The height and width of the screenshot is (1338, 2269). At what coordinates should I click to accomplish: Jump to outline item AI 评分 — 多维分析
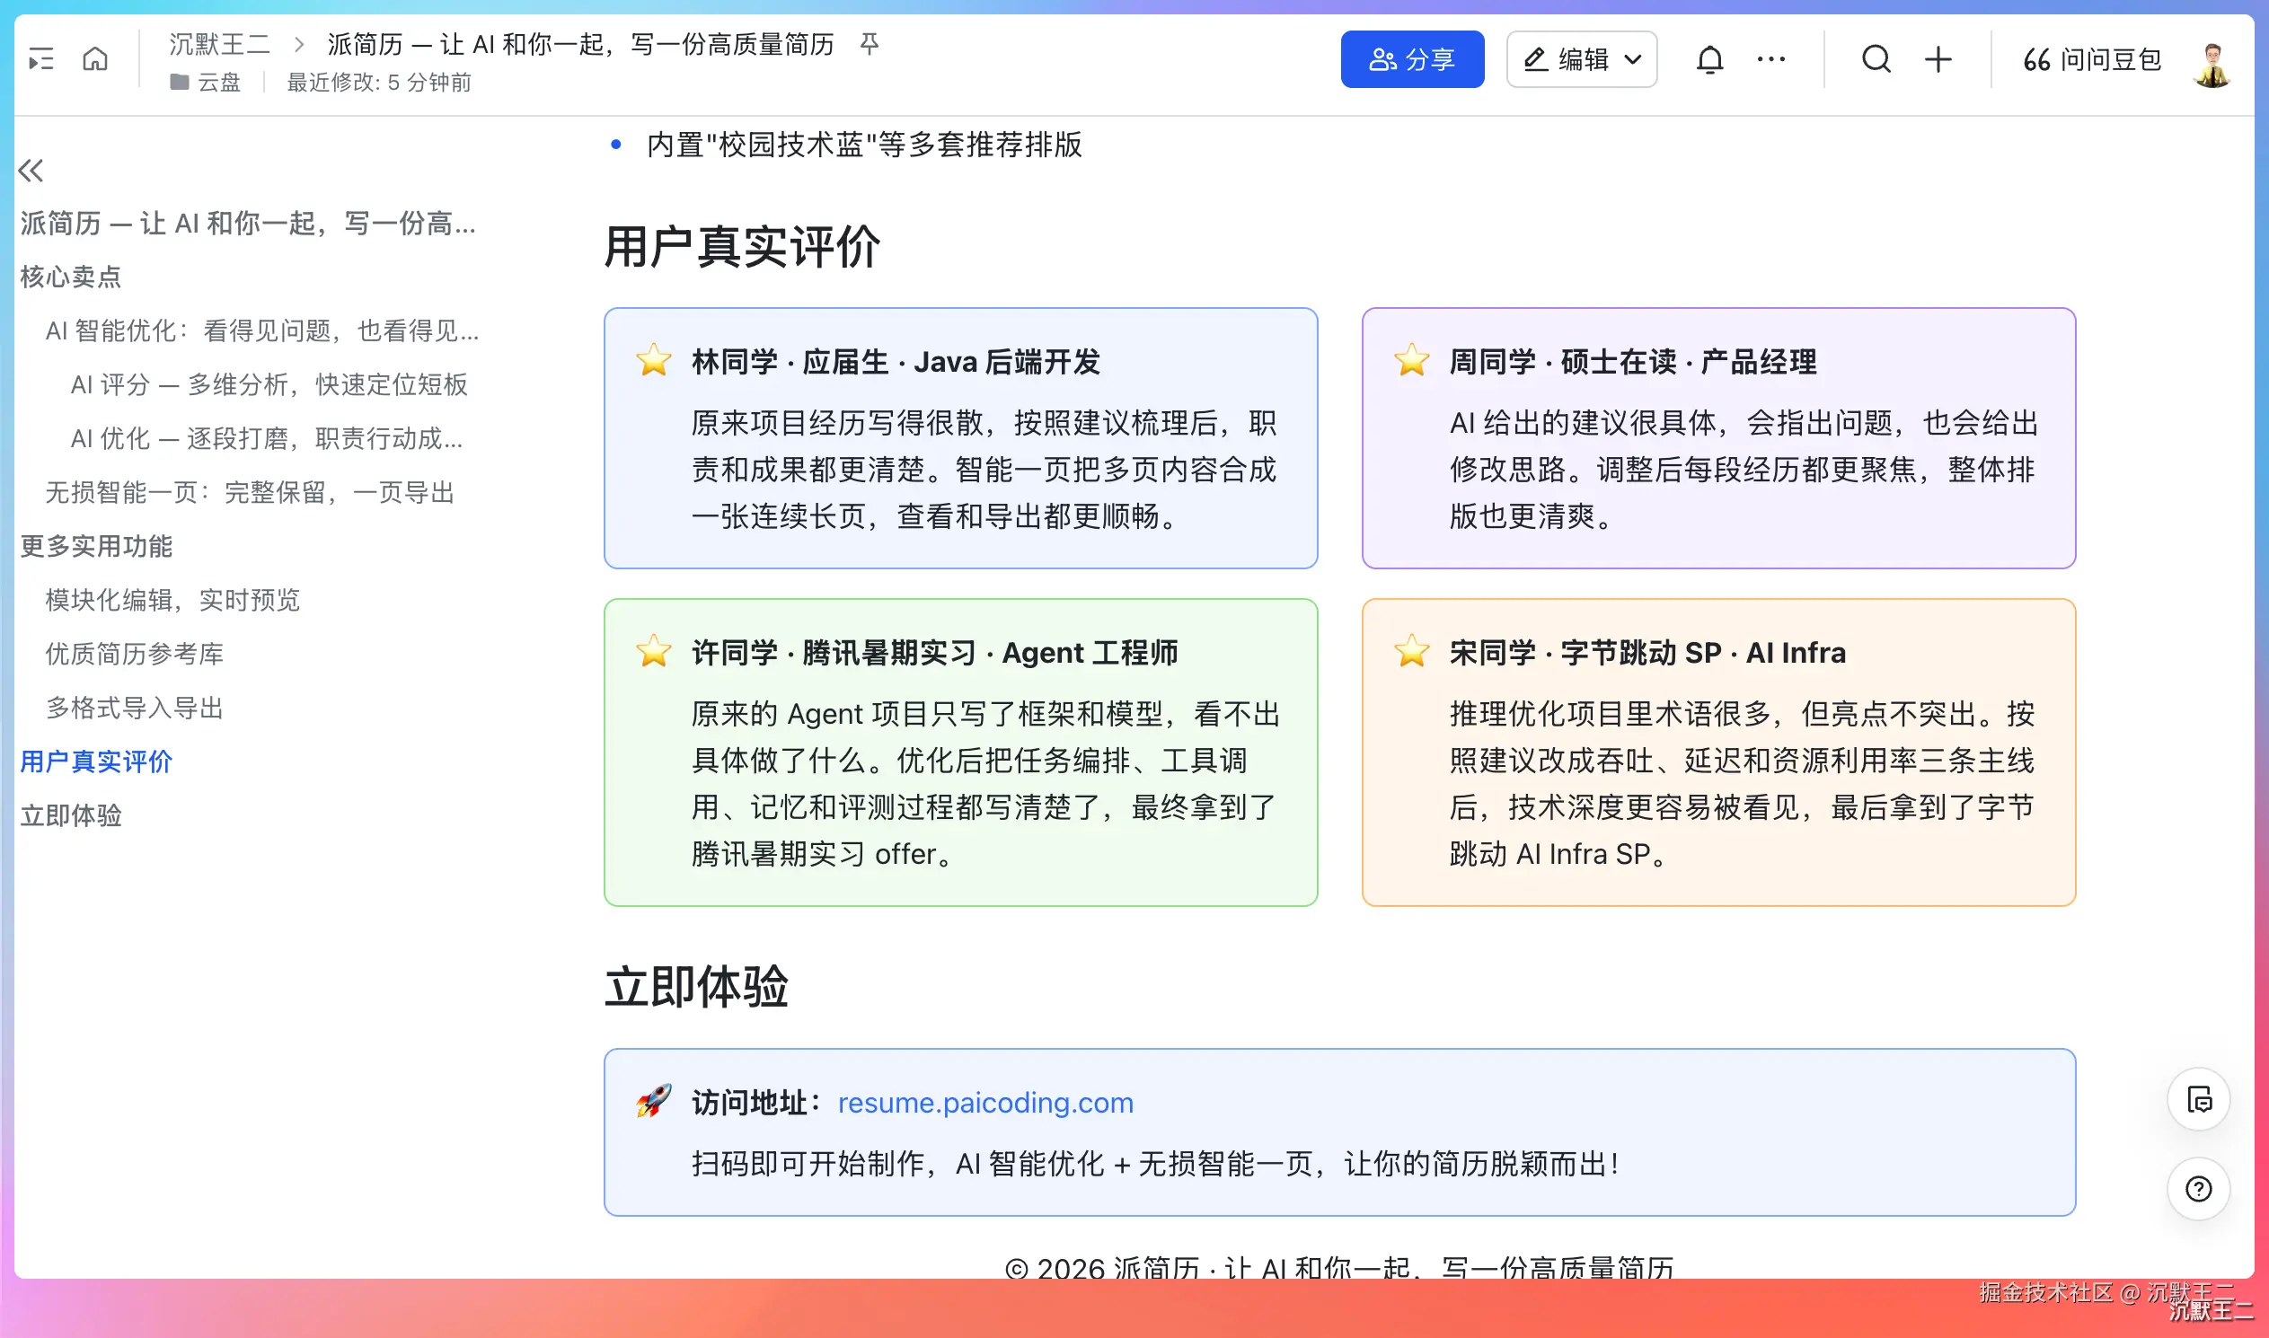[x=269, y=384]
